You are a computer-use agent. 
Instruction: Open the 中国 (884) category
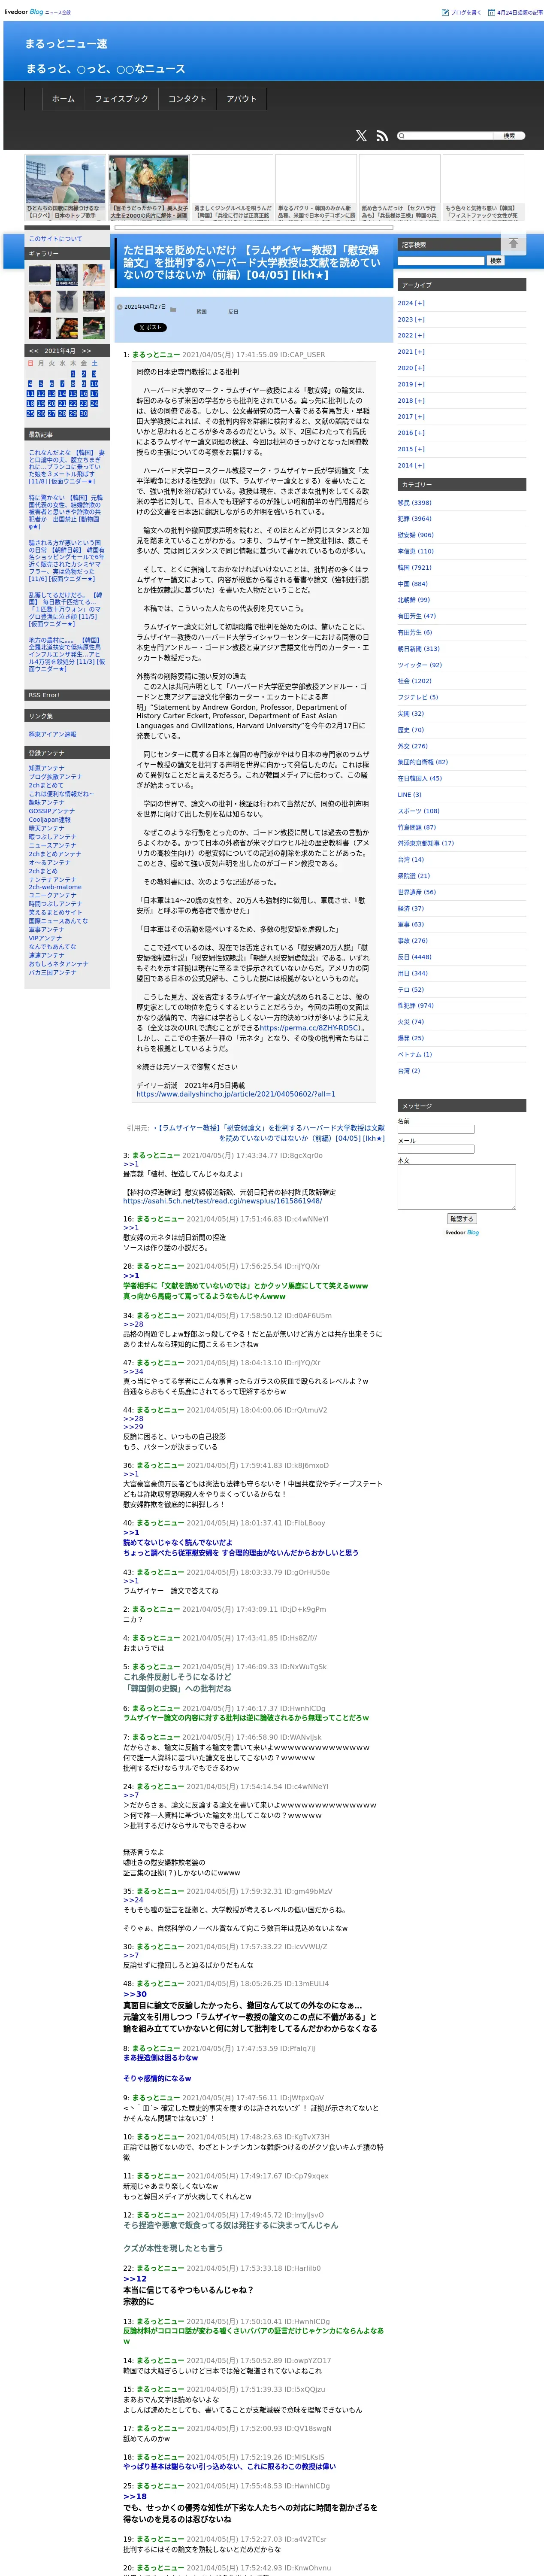(413, 584)
